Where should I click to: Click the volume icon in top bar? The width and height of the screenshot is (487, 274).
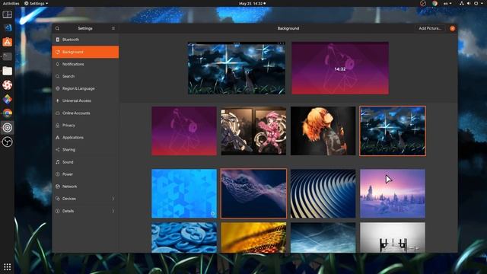(469, 3)
